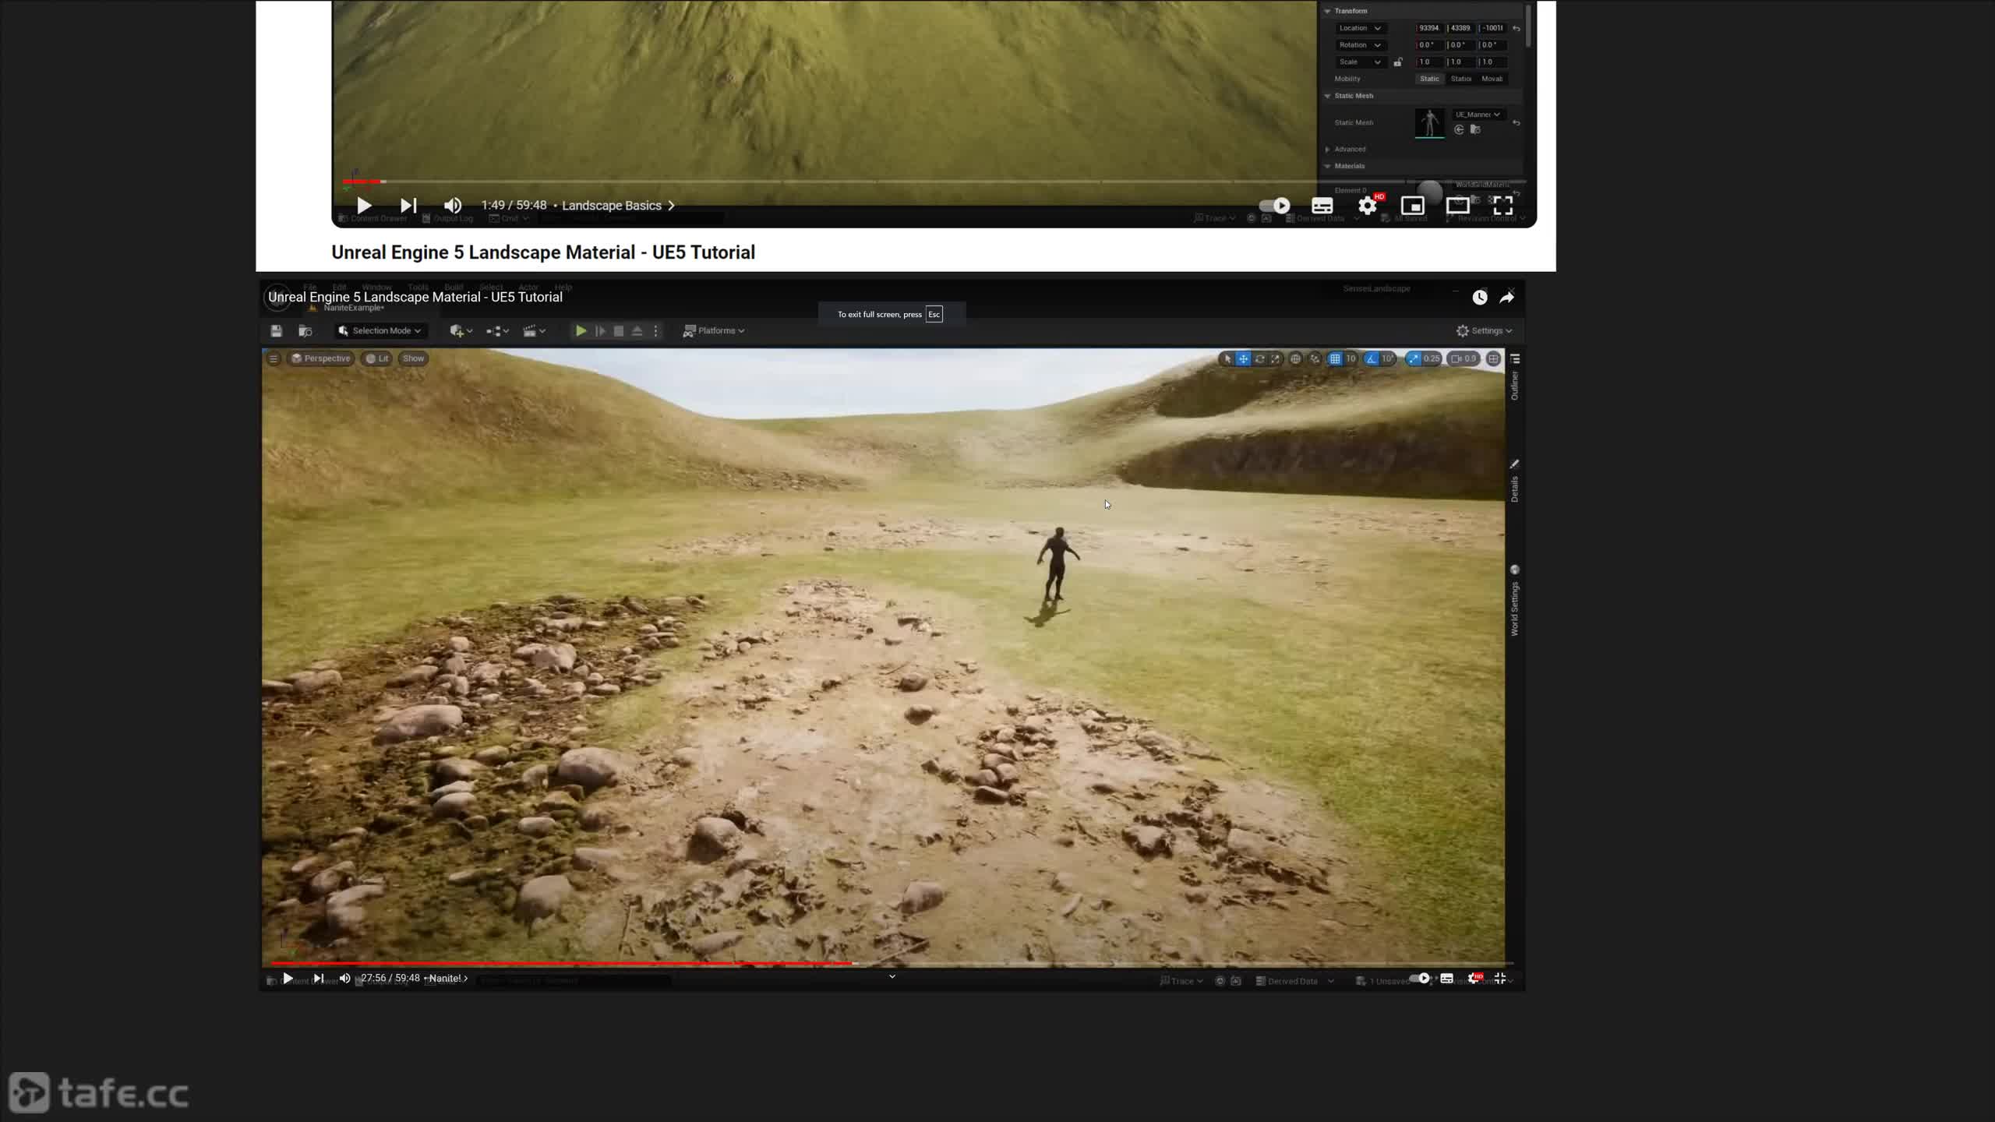Skip to next video in upper player

[x=408, y=206]
